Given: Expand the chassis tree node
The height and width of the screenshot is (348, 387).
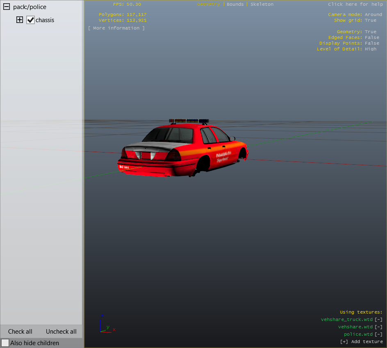Looking at the screenshot, I should coord(20,20).
